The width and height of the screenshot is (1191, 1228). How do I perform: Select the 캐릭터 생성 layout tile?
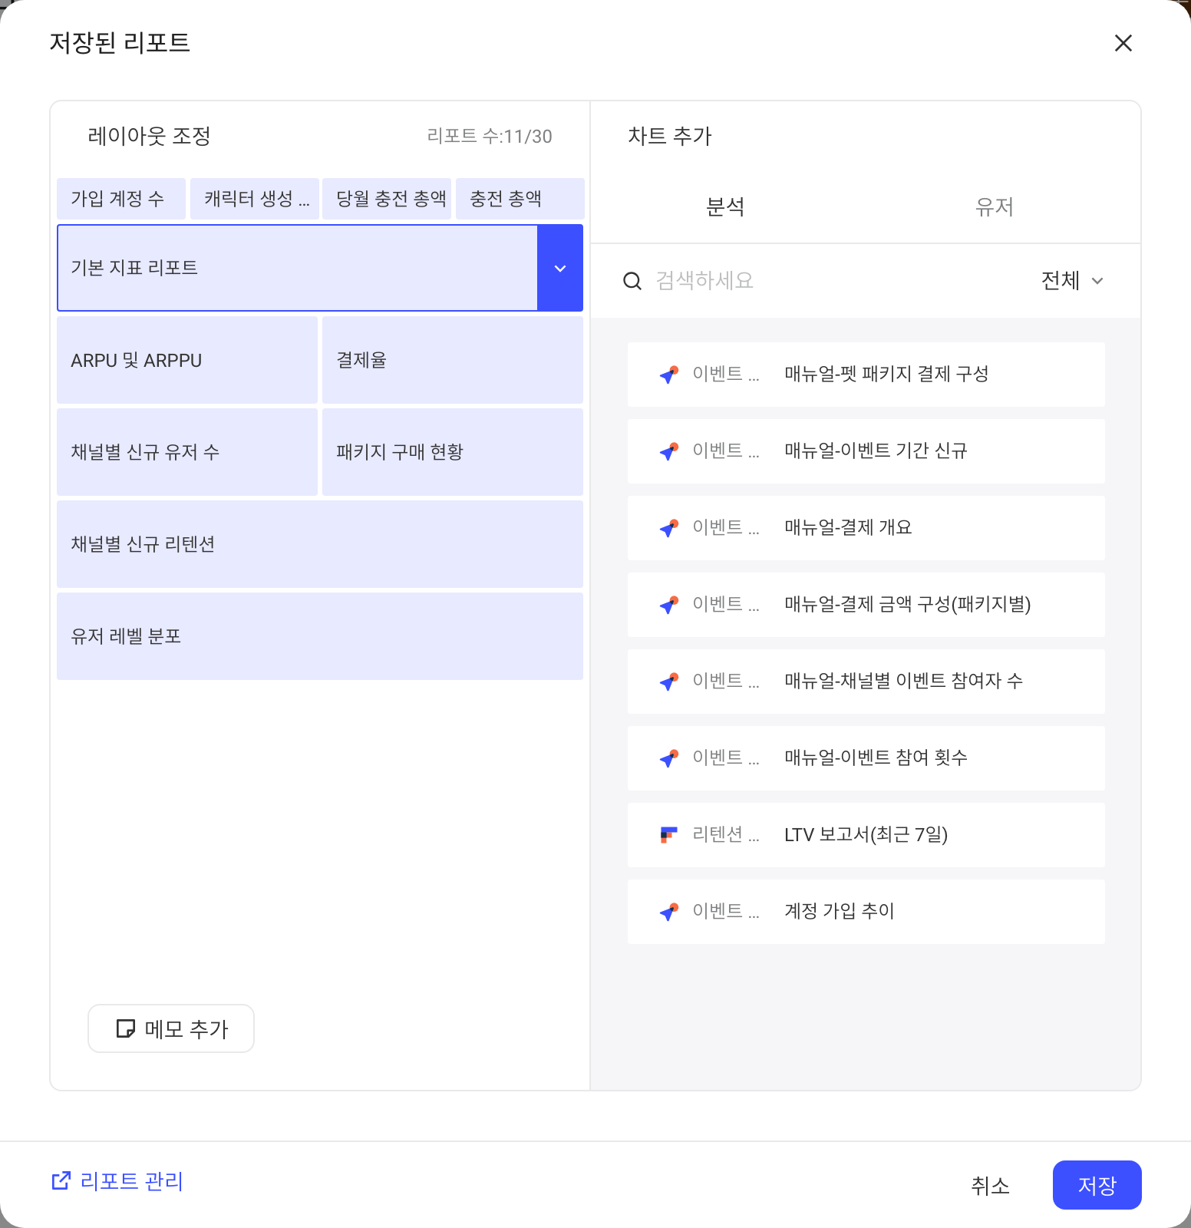(255, 199)
